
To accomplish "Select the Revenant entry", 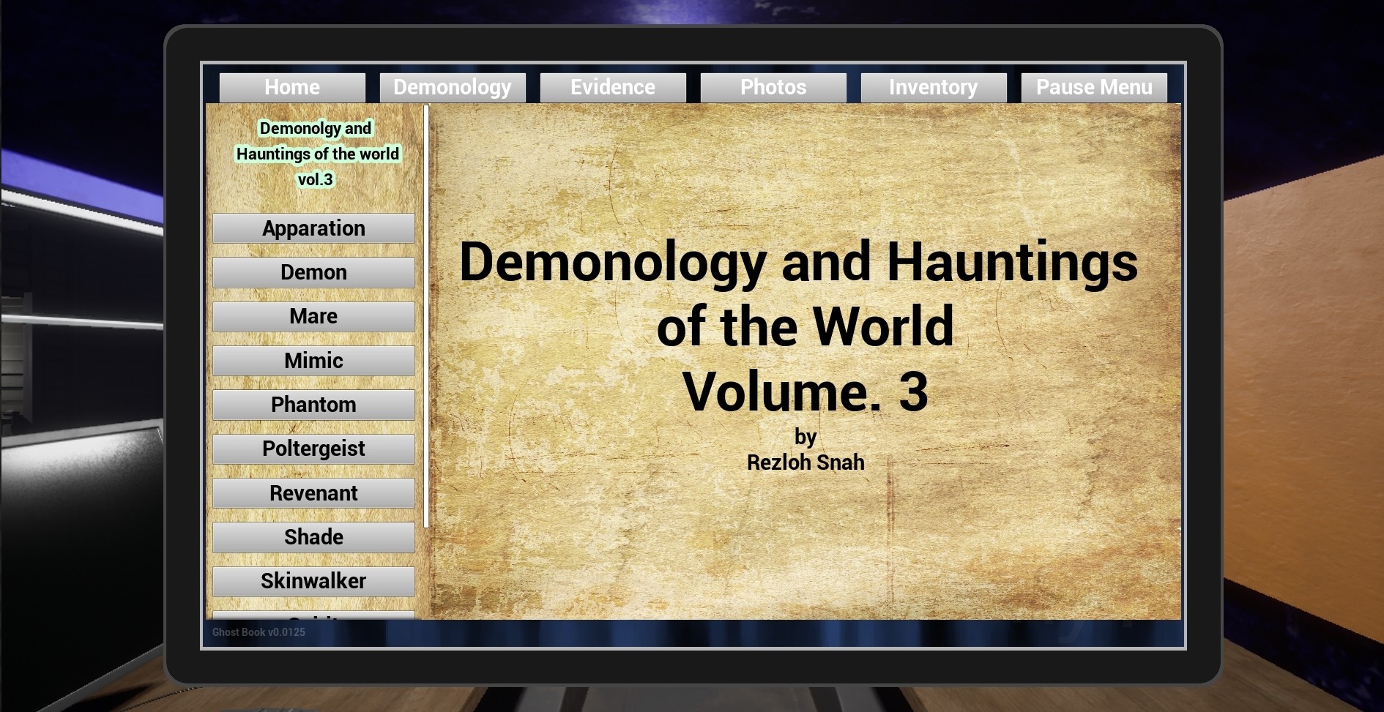I will coord(313,493).
